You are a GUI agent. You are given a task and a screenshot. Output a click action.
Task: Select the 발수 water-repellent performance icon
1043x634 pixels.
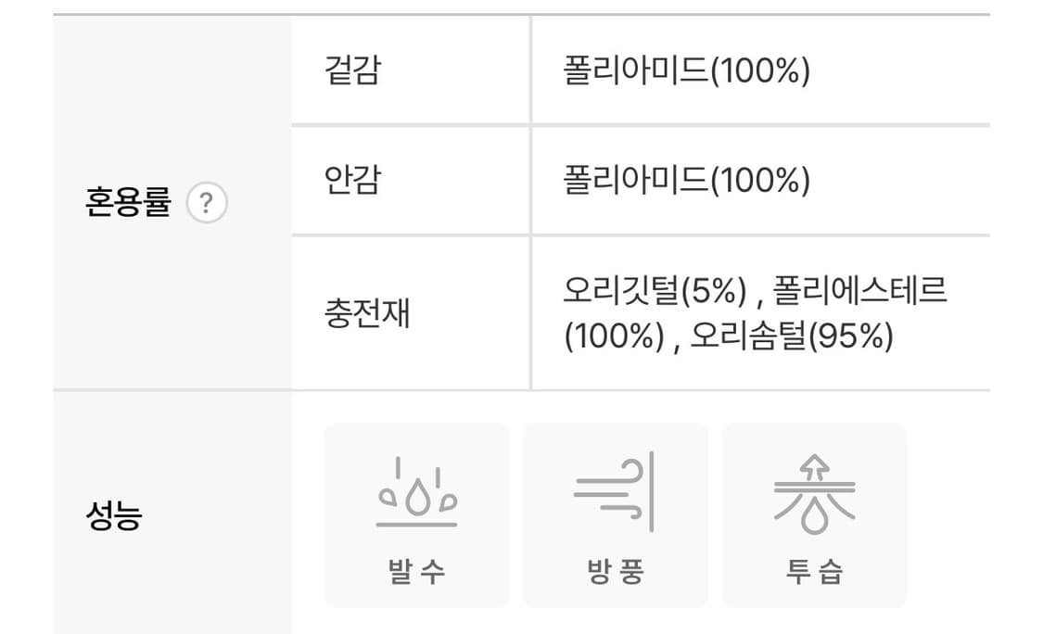[x=415, y=572]
